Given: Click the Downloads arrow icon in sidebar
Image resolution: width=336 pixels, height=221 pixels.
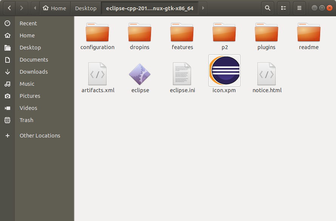Looking at the screenshot, I should click(8, 72).
